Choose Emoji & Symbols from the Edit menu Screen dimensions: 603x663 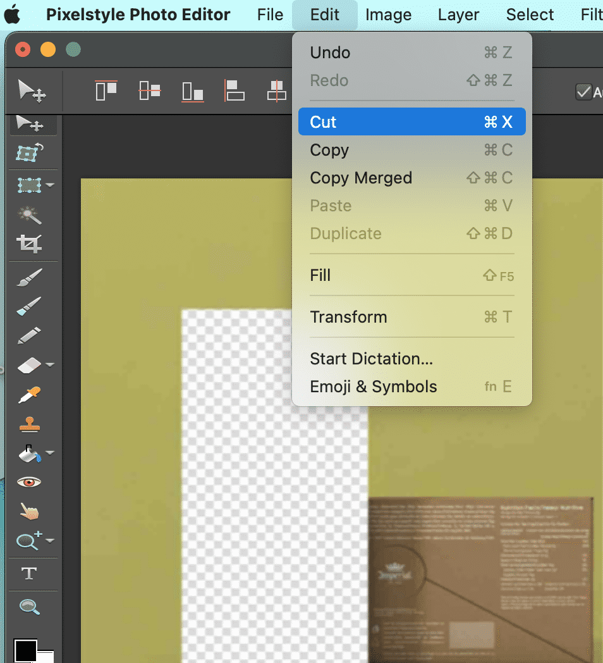pos(412,387)
